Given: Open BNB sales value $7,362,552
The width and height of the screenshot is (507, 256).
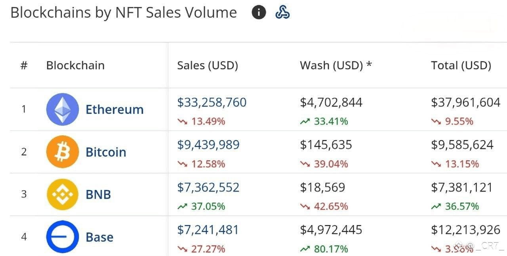Looking at the screenshot, I should (208, 187).
